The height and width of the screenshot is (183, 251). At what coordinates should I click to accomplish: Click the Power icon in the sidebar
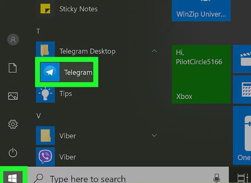pos(13,153)
